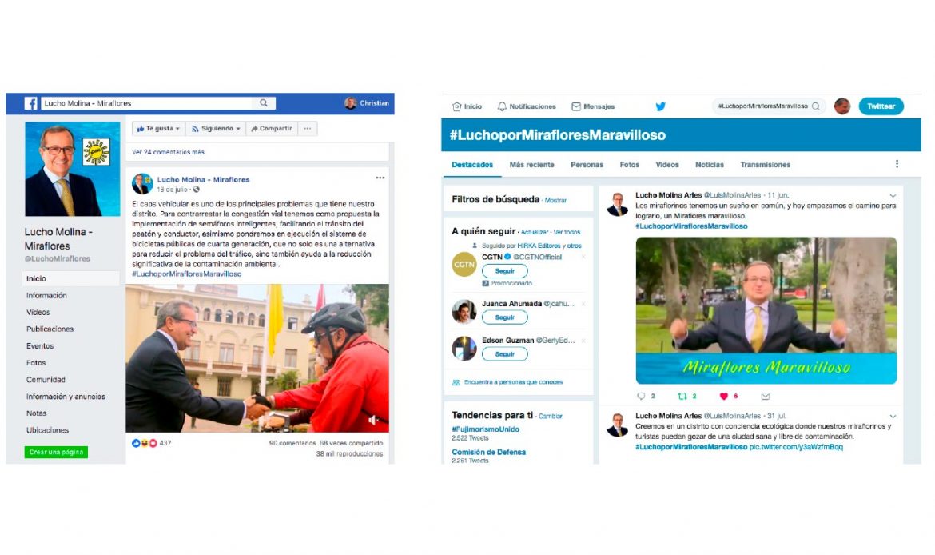This screenshot has width=935, height=555.
Task: Switch to the Más reciente tab
Action: pos(531,165)
